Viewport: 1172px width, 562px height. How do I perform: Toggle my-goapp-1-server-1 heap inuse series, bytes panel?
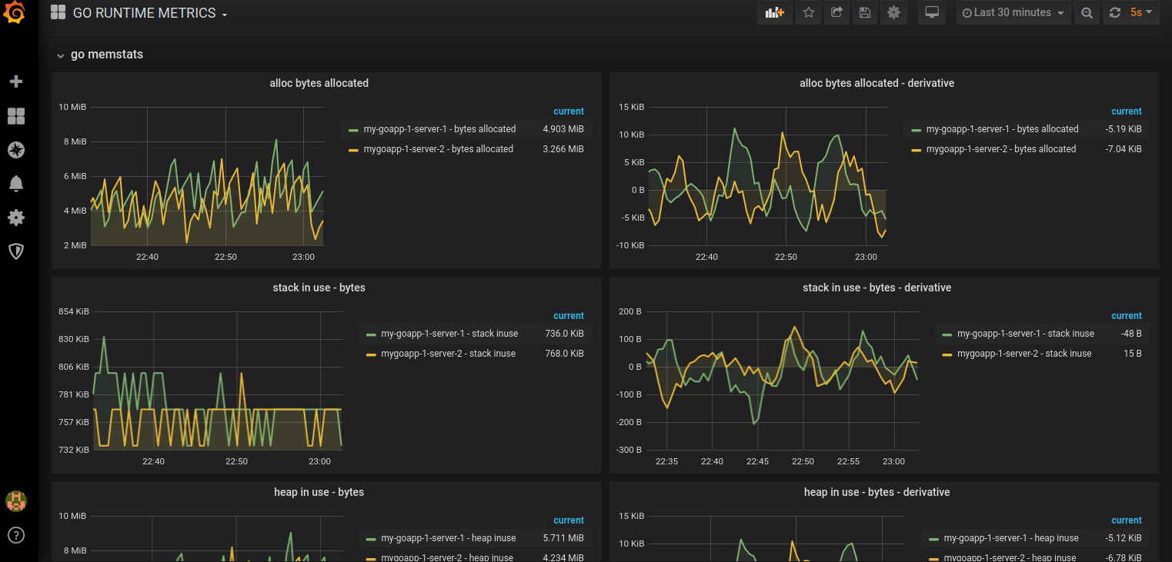pos(449,538)
